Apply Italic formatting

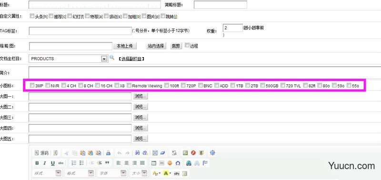(x=45, y=163)
